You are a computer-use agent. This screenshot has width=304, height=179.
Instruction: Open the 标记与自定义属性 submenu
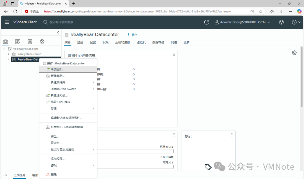tap(68, 149)
